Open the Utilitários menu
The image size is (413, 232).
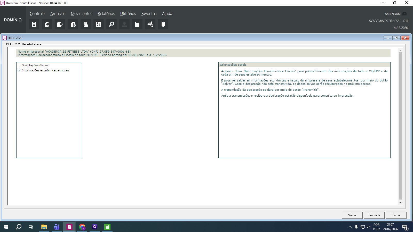128,14
